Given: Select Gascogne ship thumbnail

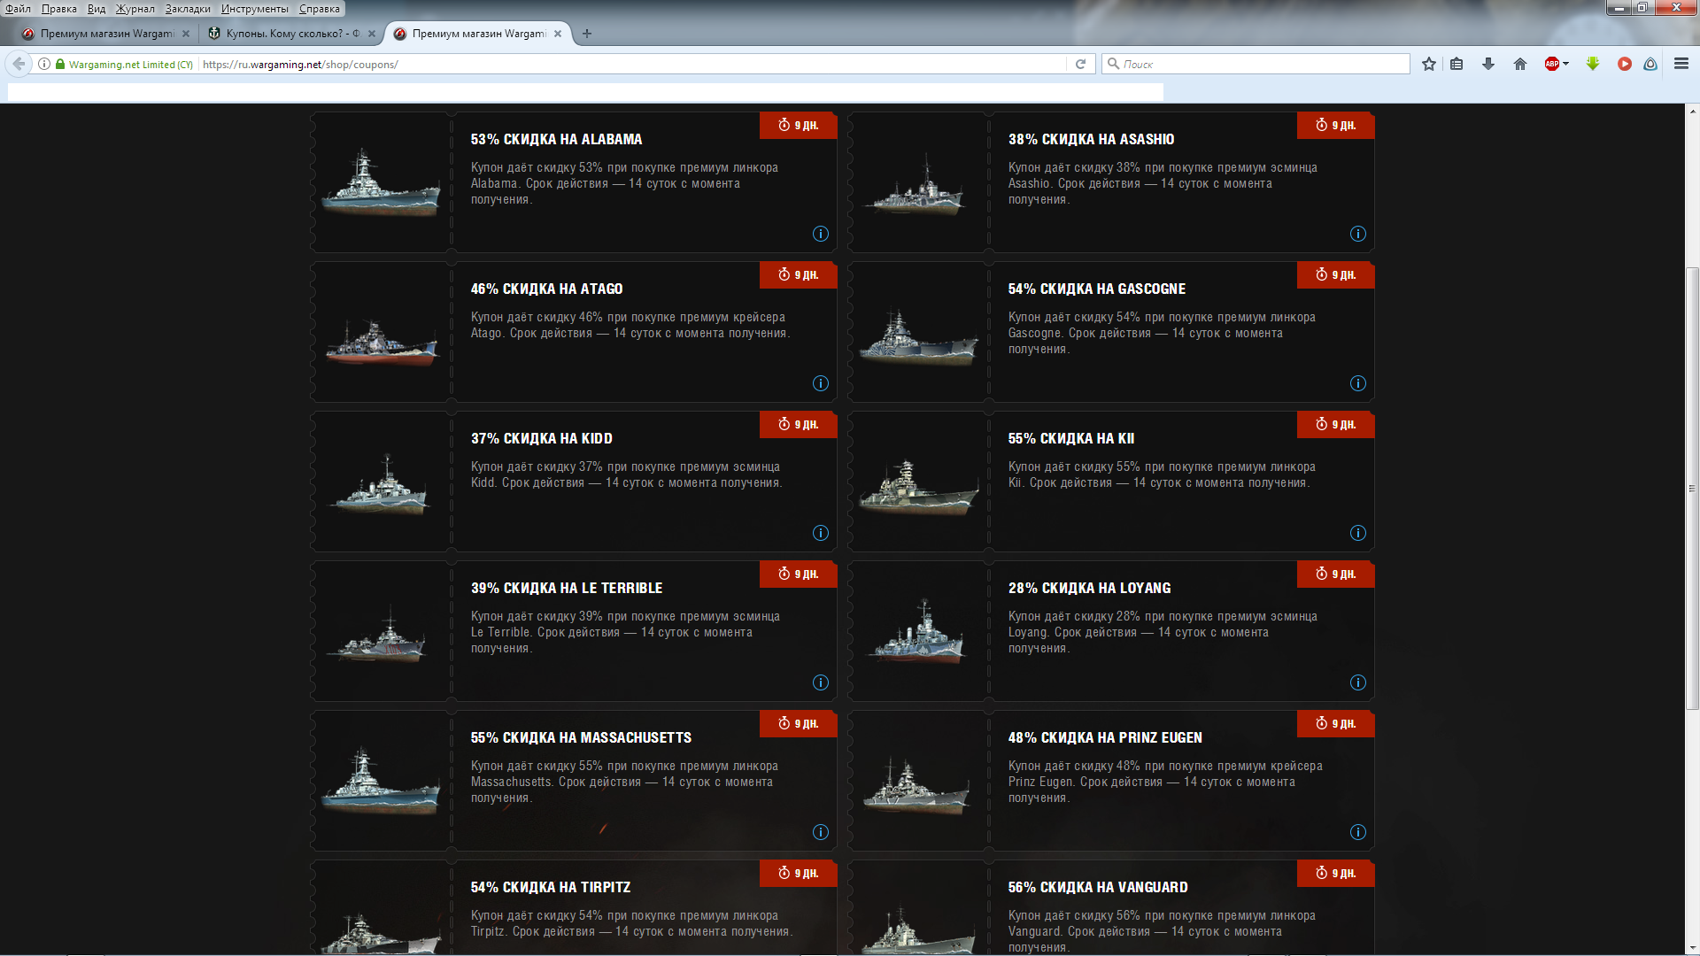Looking at the screenshot, I should click(x=918, y=336).
